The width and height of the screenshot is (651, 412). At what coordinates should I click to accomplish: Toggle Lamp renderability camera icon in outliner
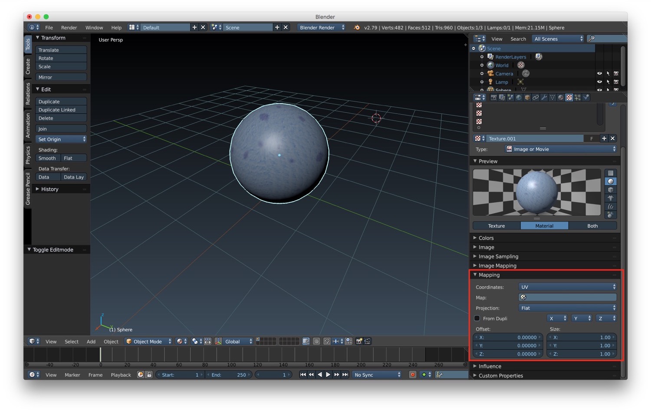(x=616, y=82)
